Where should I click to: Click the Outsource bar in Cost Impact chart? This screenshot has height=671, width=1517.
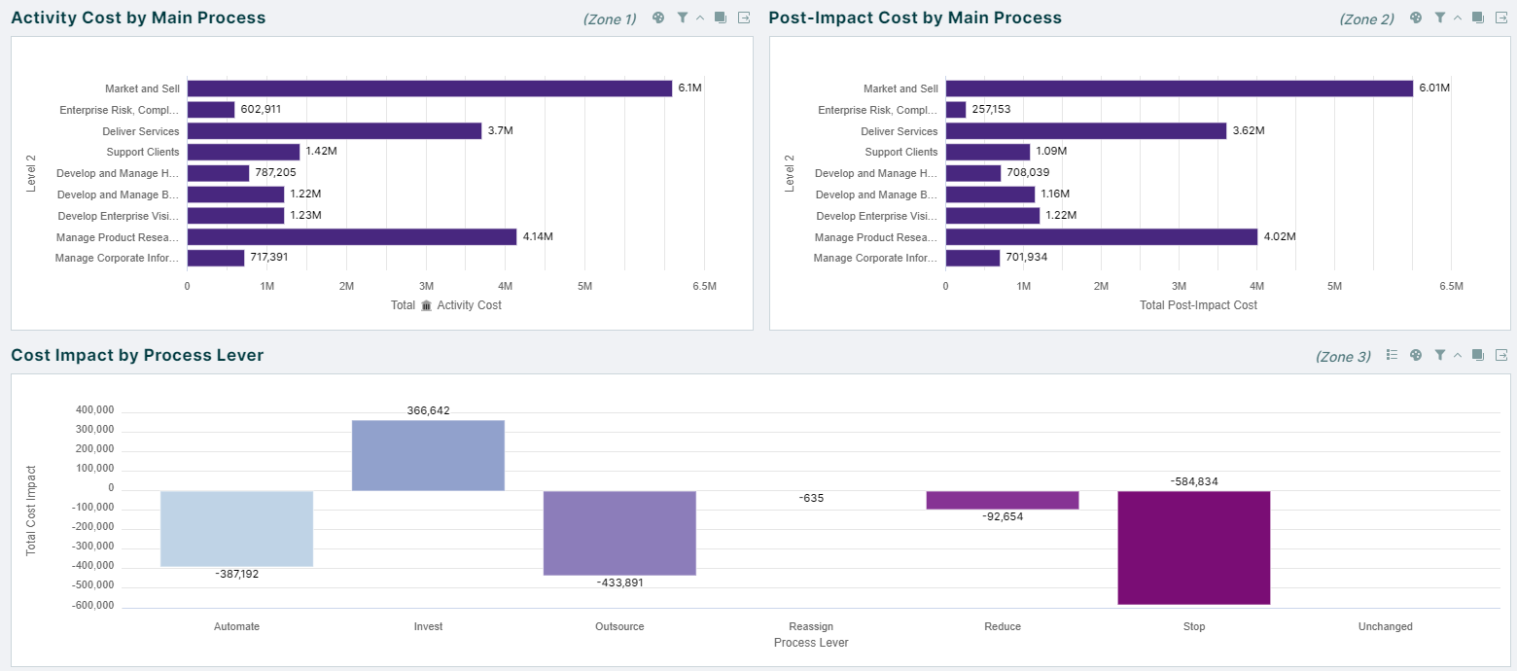[x=619, y=533]
